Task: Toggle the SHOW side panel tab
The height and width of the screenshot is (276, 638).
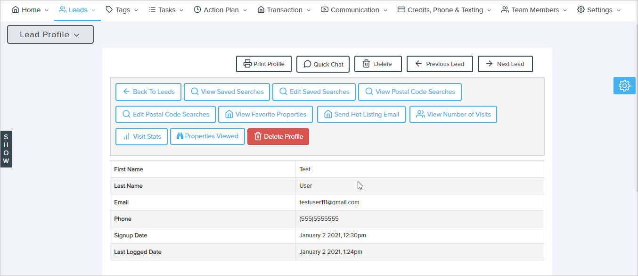Action: 6,149
